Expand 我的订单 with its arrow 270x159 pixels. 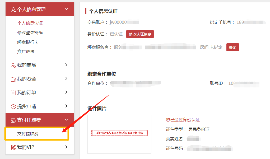(x=67, y=92)
